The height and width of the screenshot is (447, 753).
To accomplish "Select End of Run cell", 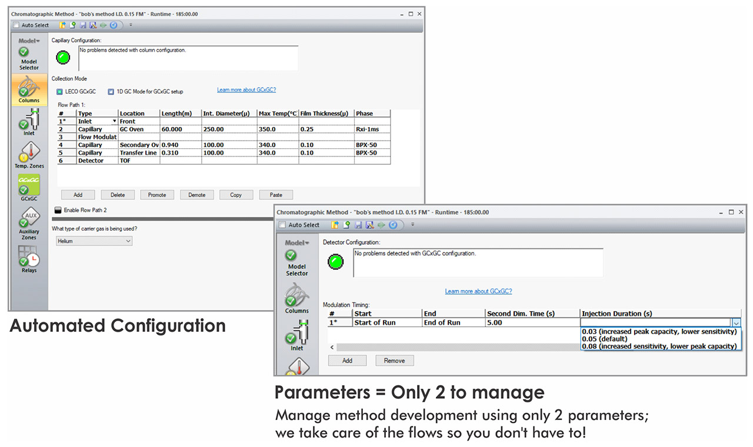I will (x=454, y=322).
